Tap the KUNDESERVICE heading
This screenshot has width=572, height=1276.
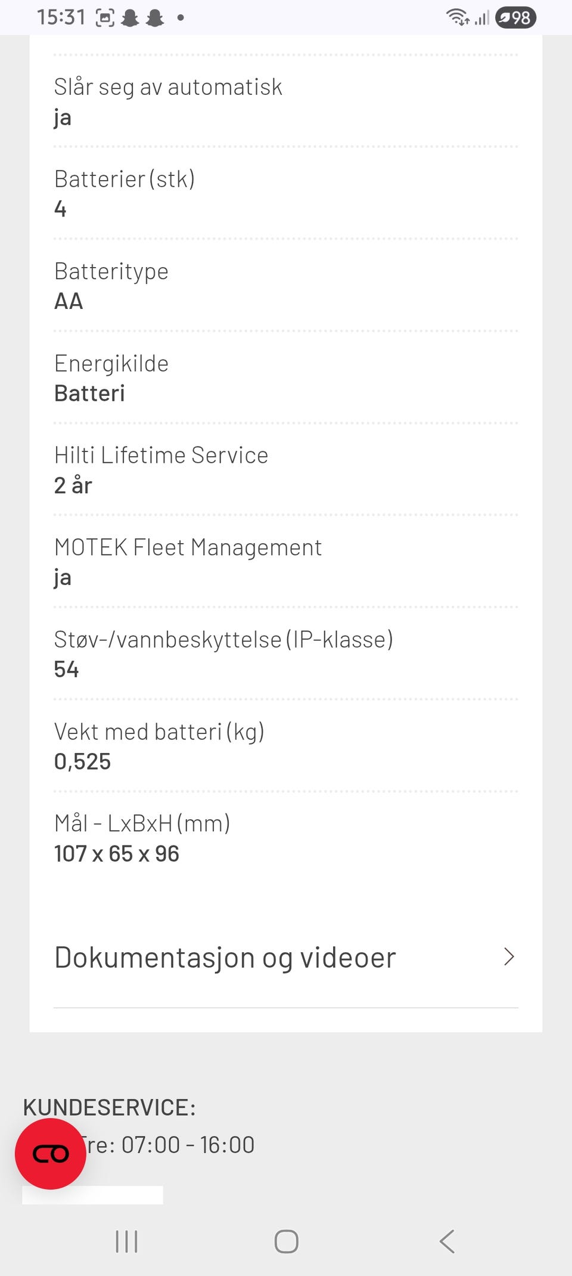pos(110,1107)
